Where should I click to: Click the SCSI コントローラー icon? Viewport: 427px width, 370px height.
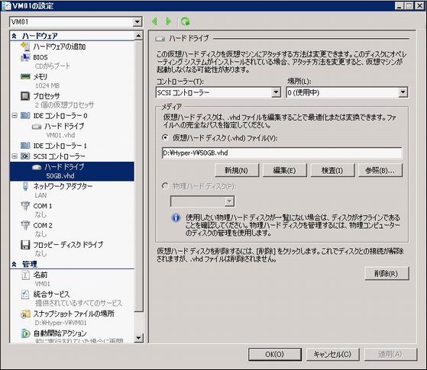point(25,156)
